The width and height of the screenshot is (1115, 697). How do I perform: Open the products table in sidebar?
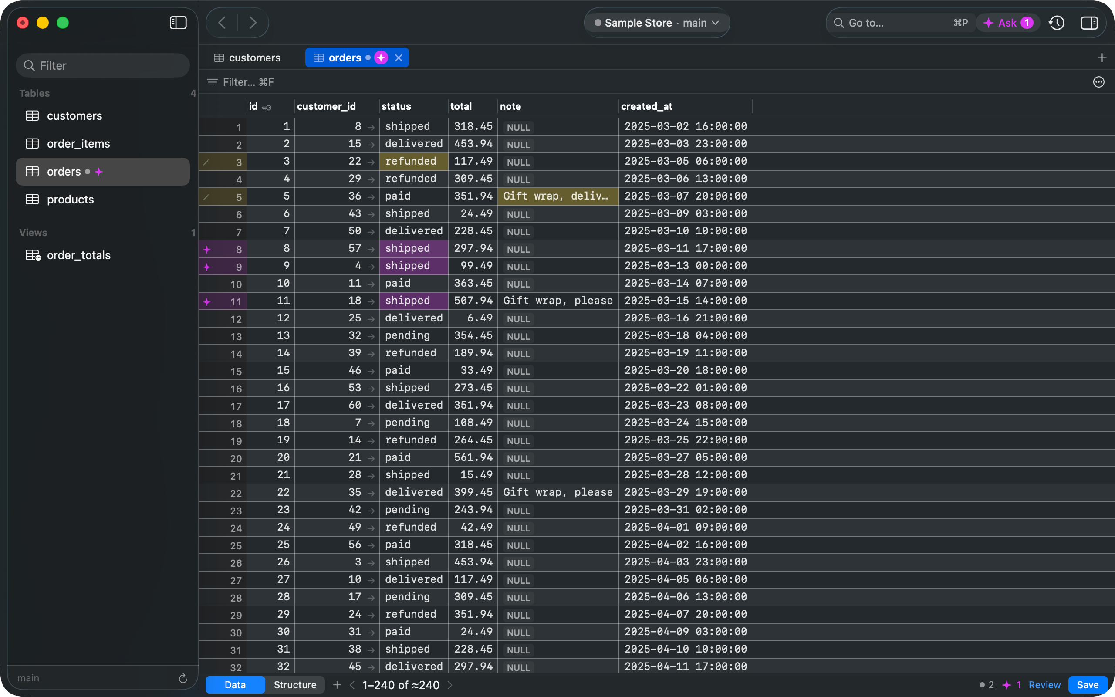click(103, 200)
